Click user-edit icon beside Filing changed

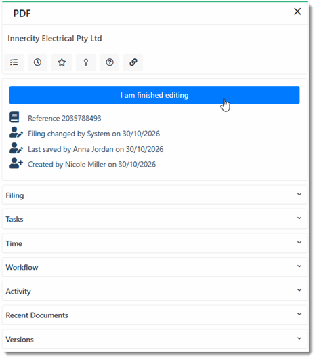click(16, 132)
